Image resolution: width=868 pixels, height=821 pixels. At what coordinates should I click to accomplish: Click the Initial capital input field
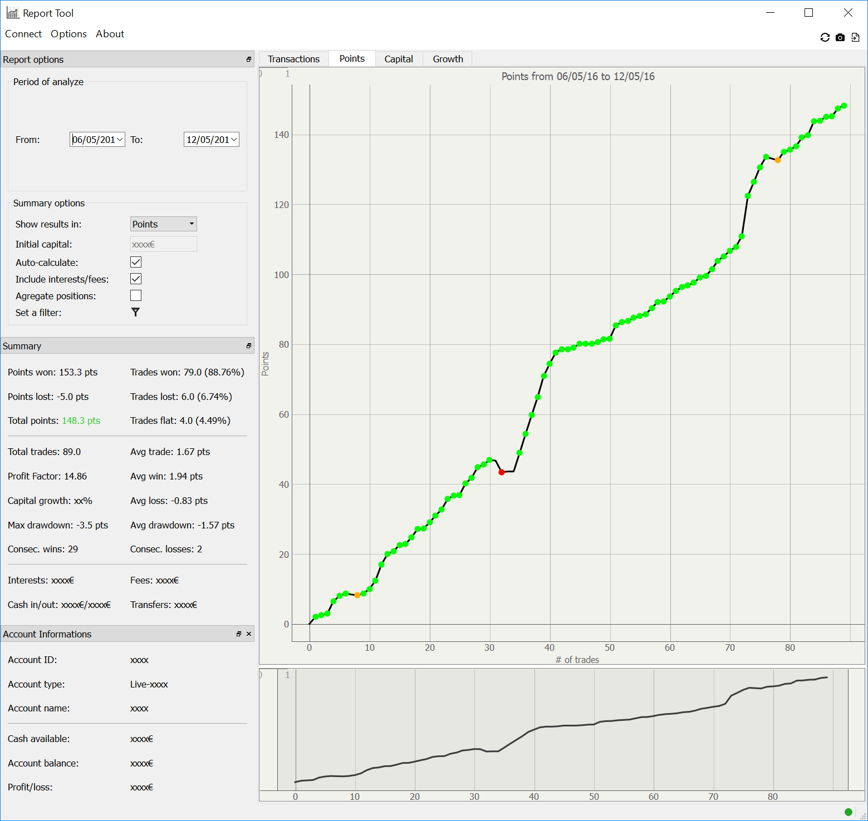[x=164, y=244]
